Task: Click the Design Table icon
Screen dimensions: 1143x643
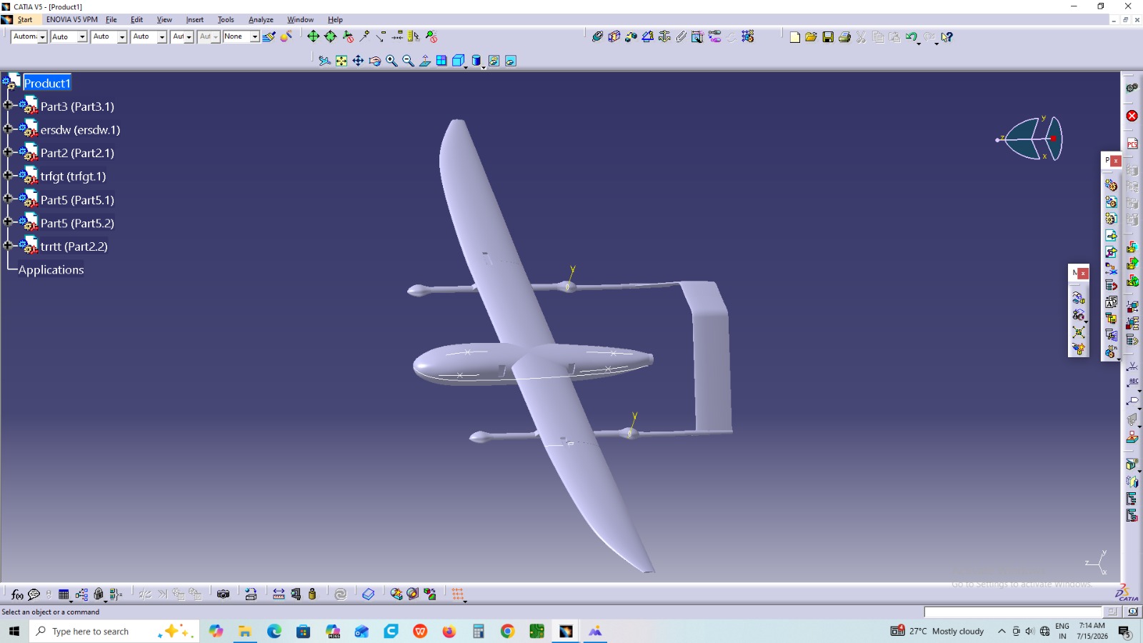Action: 64,594
